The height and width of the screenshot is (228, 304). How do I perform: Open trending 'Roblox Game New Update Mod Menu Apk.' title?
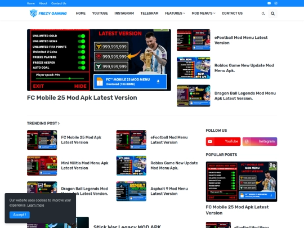click(174, 166)
